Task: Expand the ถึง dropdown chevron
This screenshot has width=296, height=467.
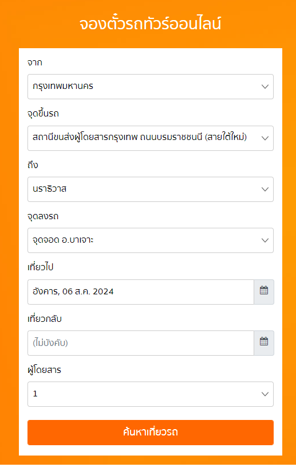Action: (265, 189)
